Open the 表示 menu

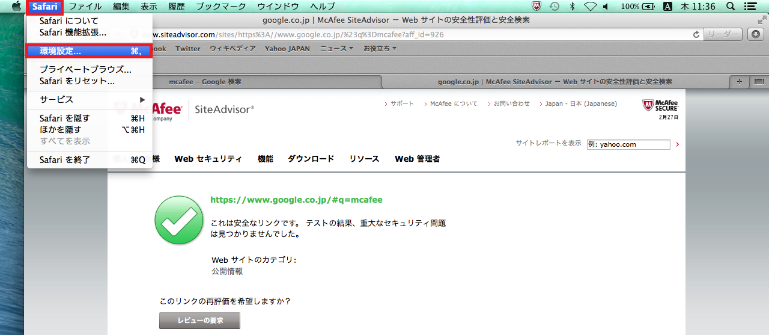pyautogui.click(x=149, y=7)
